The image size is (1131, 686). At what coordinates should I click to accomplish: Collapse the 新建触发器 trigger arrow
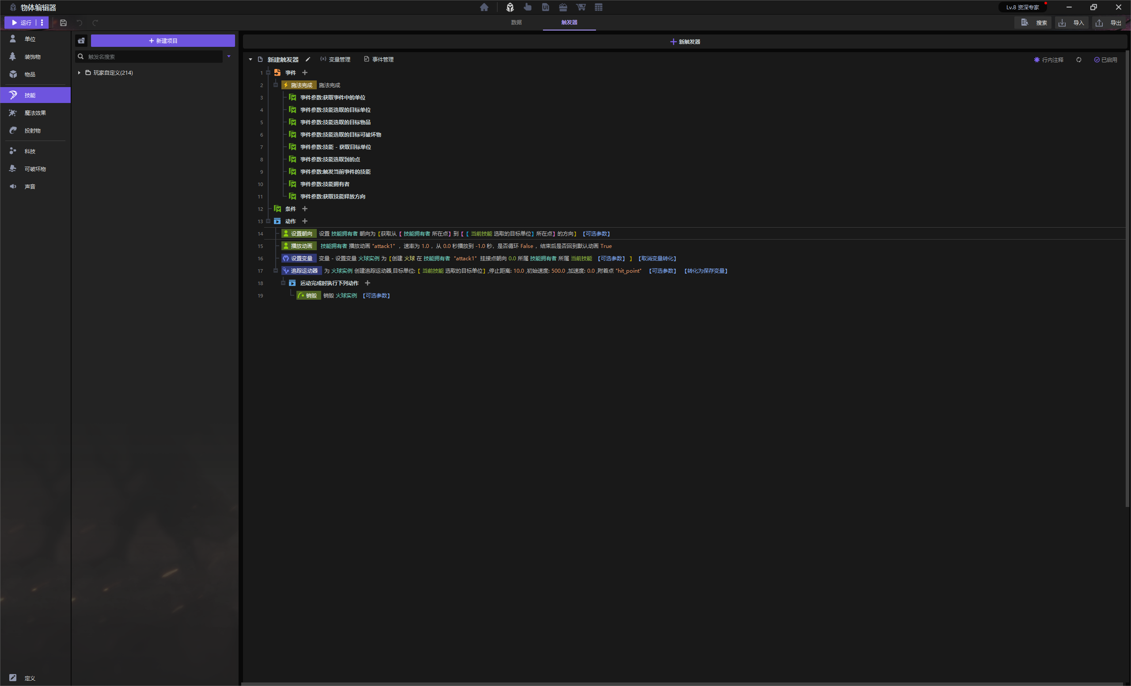pyautogui.click(x=250, y=60)
